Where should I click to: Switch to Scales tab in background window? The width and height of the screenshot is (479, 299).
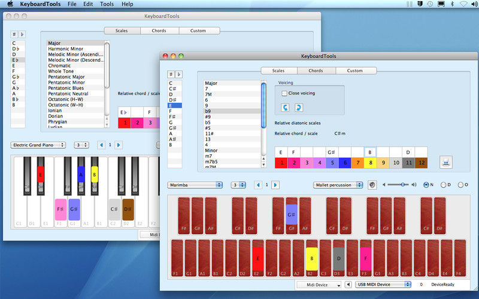point(122,30)
